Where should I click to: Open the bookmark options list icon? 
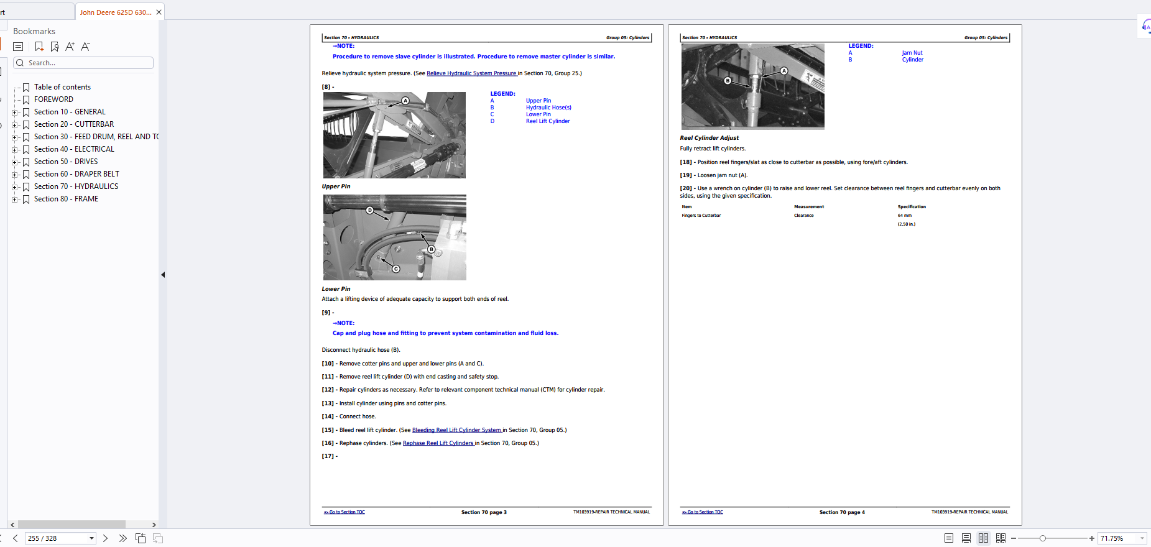click(x=18, y=47)
